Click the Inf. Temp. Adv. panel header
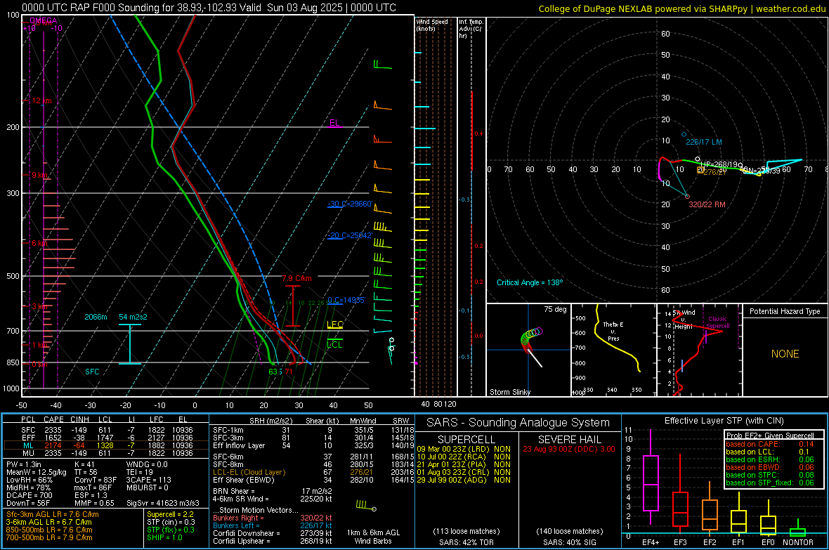The width and height of the screenshot is (829, 550). [471, 29]
